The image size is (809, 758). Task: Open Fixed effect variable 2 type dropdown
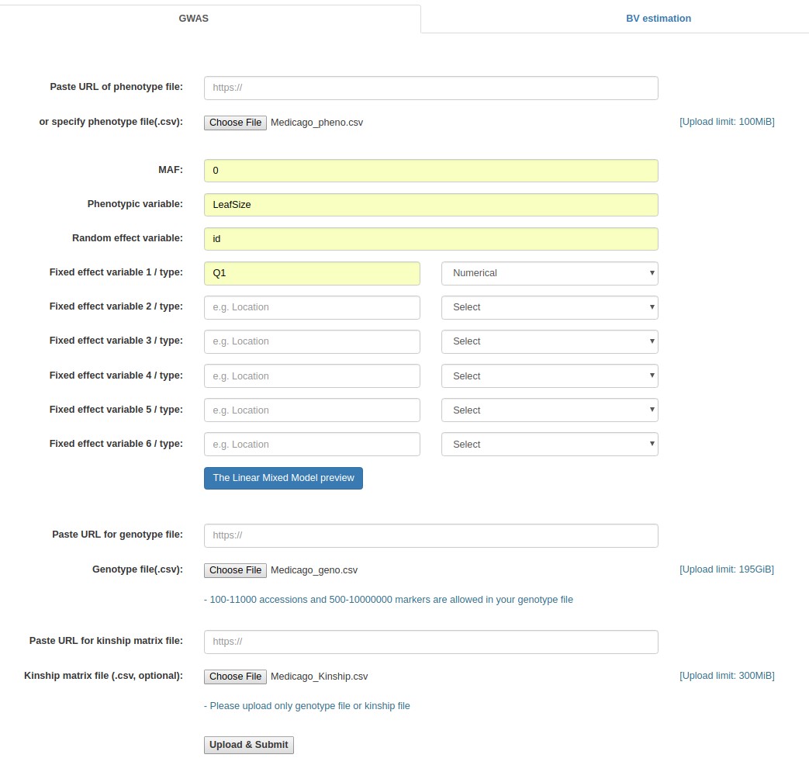(x=549, y=307)
